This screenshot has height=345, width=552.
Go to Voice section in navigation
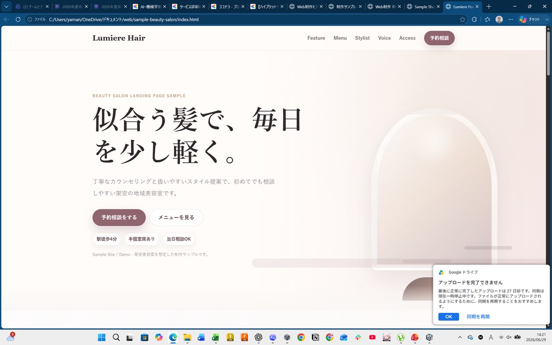pos(385,38)
